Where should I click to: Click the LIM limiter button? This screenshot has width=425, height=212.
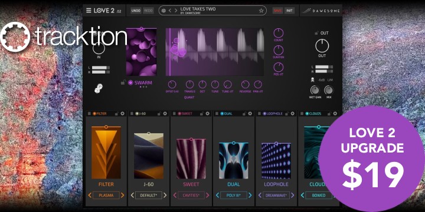point(330,80)
